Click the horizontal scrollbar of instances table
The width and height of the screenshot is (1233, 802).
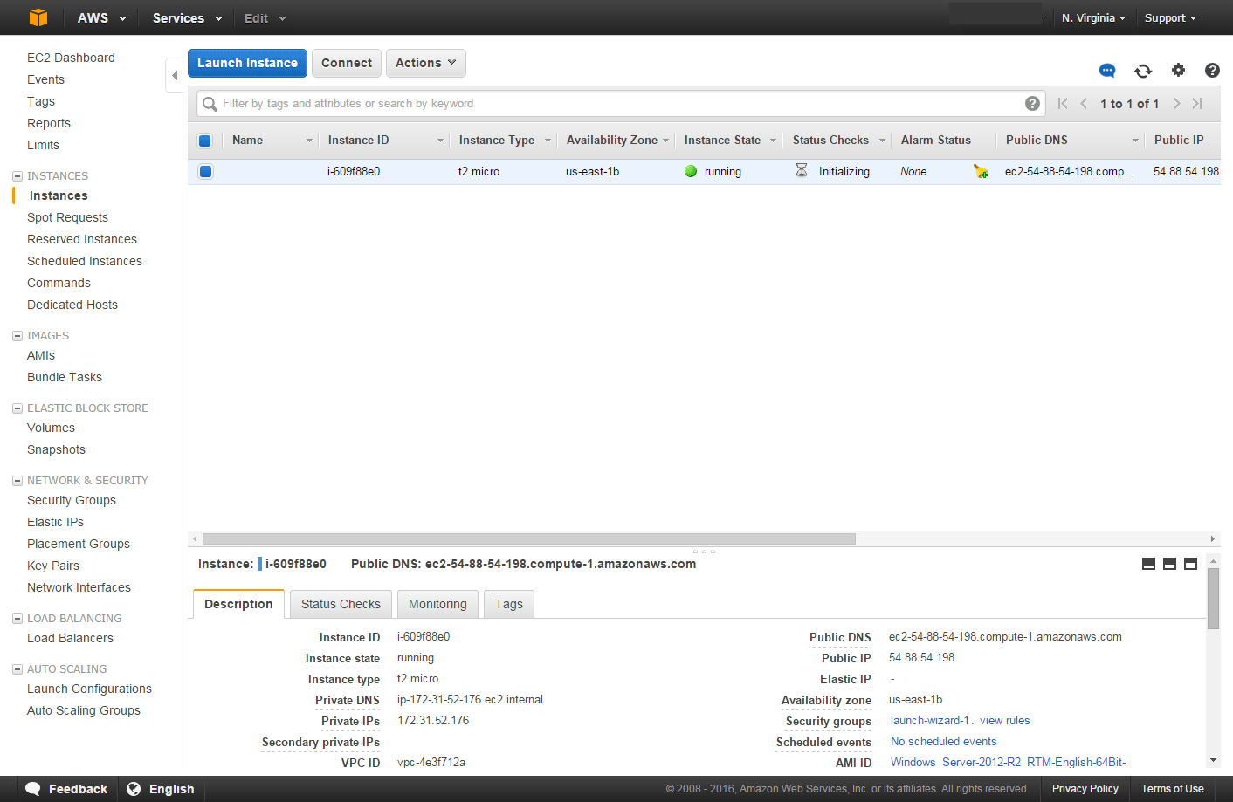pos(529,538)
